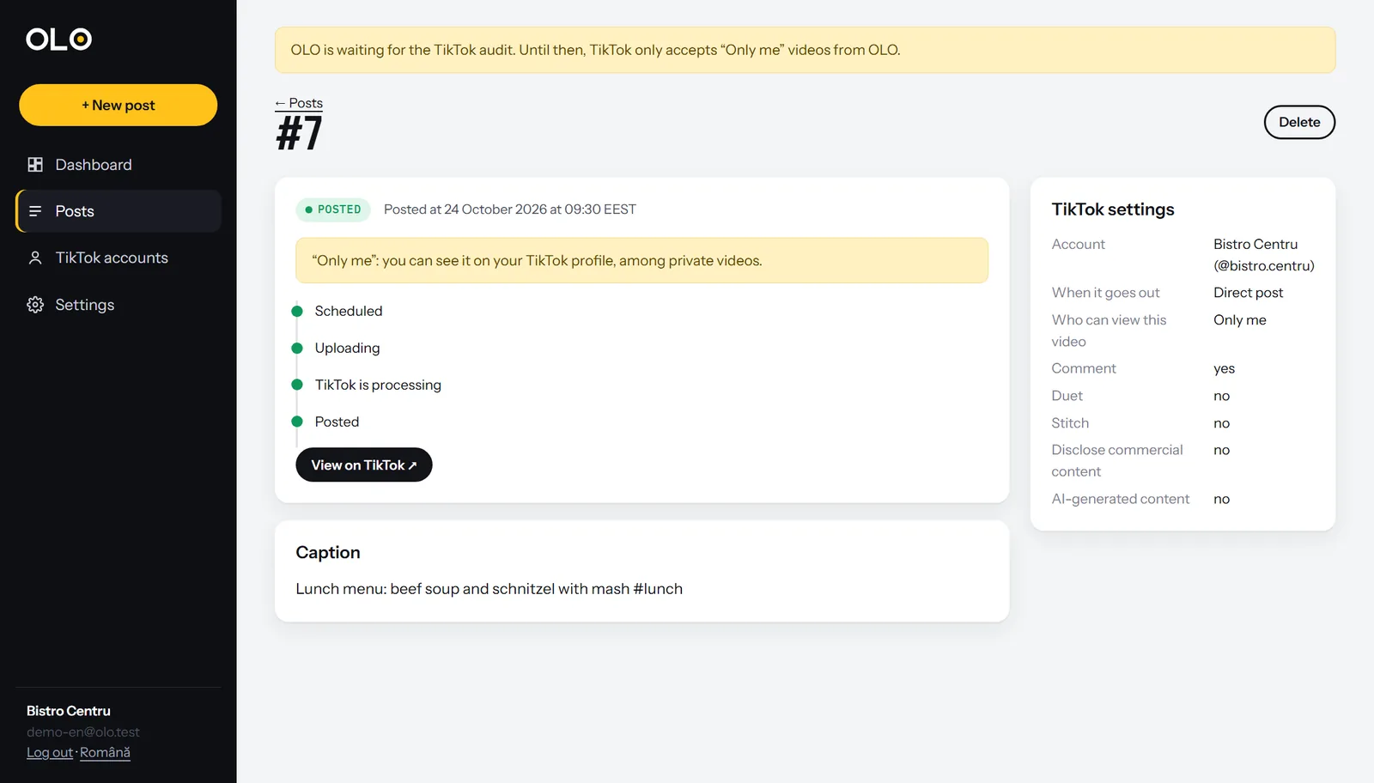Click "Bistro Centru (@bistro.centru)" account value
The width and height of the screenshot is (1374, 783).
click(x=1263, y=255)
